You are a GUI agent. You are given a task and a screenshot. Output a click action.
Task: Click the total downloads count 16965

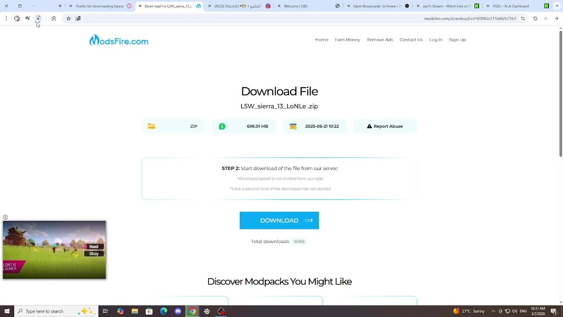coord(299,242)
